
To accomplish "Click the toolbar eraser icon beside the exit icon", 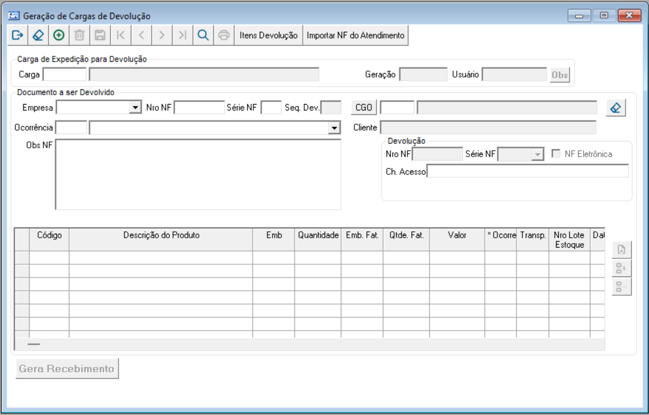I will 38,35.
